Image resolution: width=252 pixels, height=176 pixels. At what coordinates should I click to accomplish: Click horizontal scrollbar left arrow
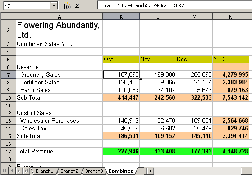click(x=151, y=171)
